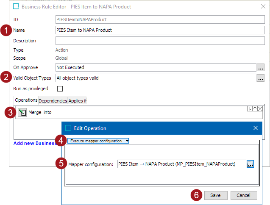This screenshot has height=205, width=270.
Task: Switch to the Applies if tab
Action: point(77,101)
